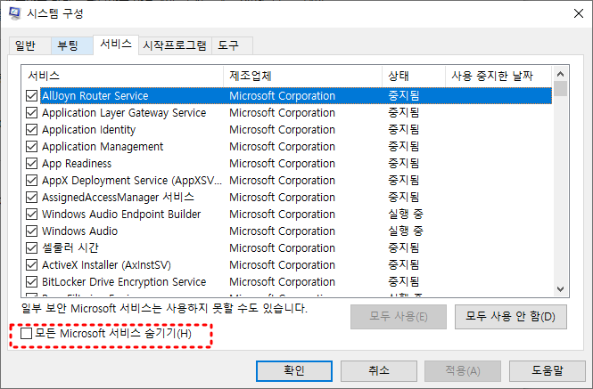Toggle the Application Identity checkbox
The image size is (593, 389).
(x=32, y=130)
